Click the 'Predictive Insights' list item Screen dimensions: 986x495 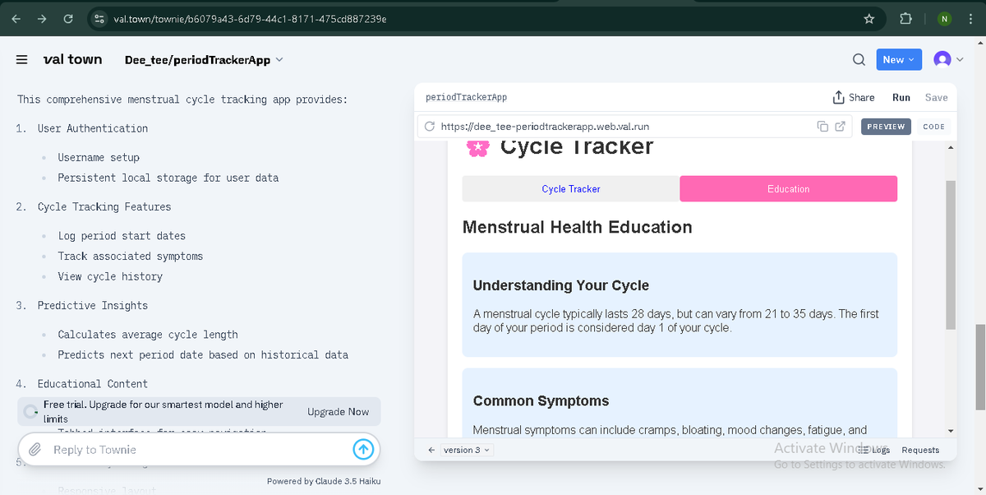(93, 305)
